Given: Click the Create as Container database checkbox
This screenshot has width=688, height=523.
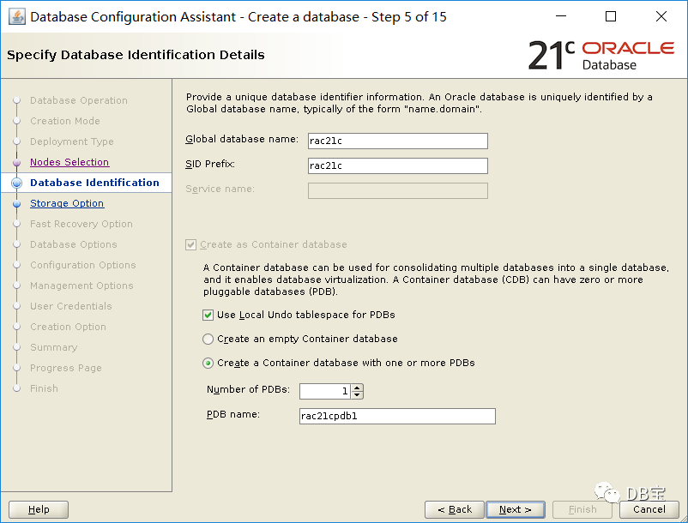Looking at the screenshot, I should (x=190, y=244).
